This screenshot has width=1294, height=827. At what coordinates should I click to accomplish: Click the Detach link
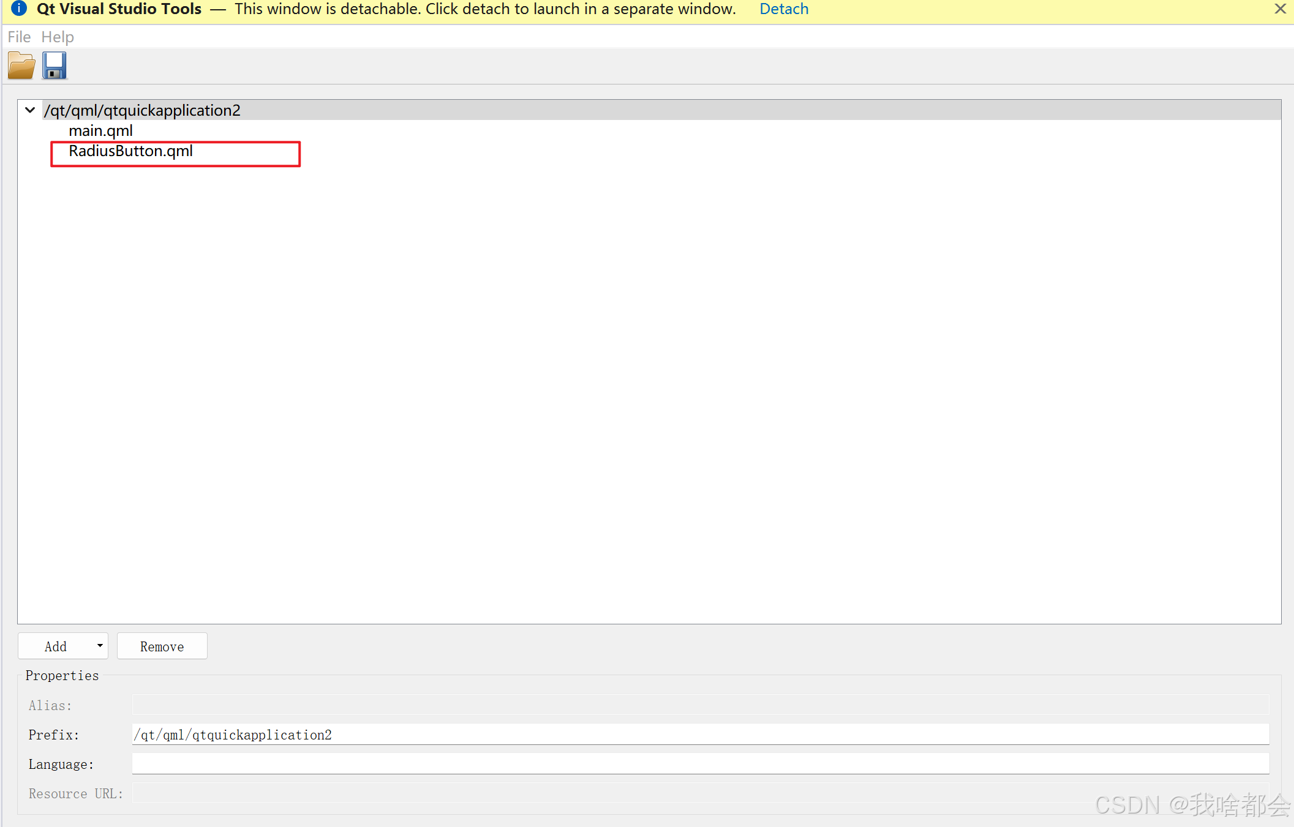784,9
